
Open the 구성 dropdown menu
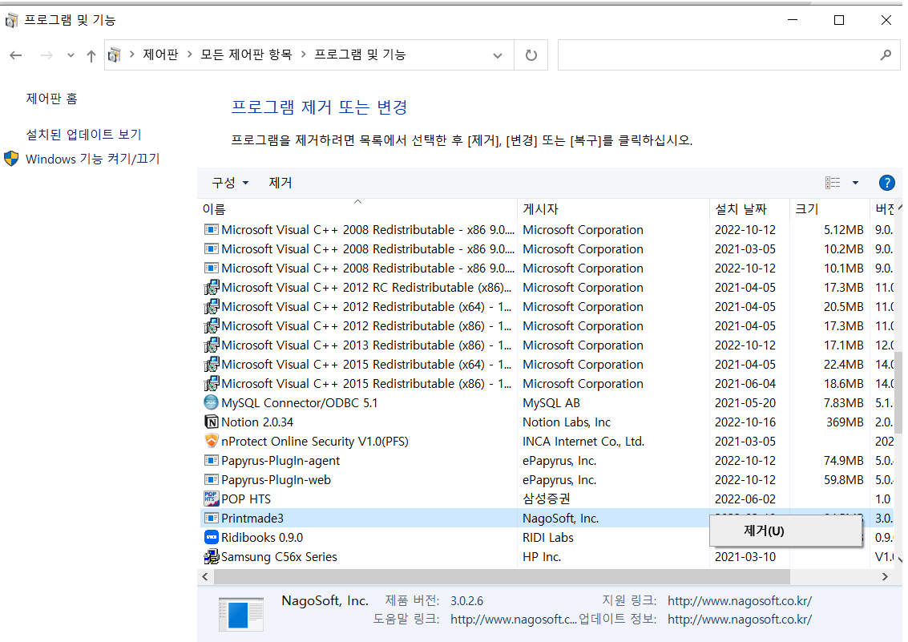(228, 182)
